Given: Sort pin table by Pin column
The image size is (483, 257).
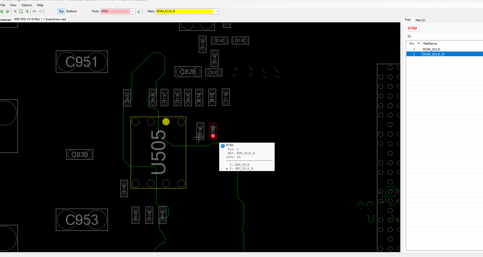Looking at the screenshot, I should [414, 43].
